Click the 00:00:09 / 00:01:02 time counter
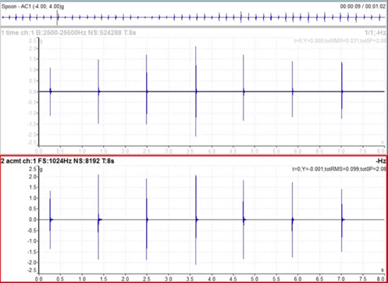The width and height of the screenshot is (388, 283). tap(362, 6)
